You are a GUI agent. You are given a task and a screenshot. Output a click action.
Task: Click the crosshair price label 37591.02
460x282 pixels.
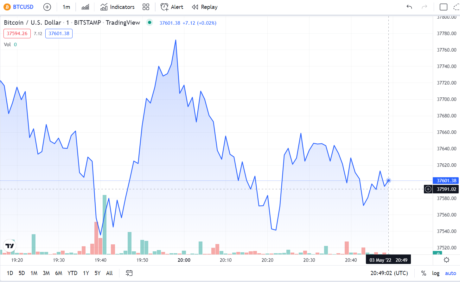(x=446, y=189)
